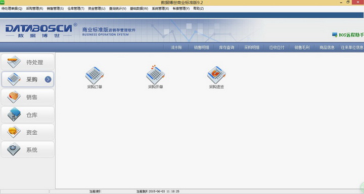The image size is (364, 194).
Task: Open 系统管理(X) menu
Action: click(x=160, y=9)
